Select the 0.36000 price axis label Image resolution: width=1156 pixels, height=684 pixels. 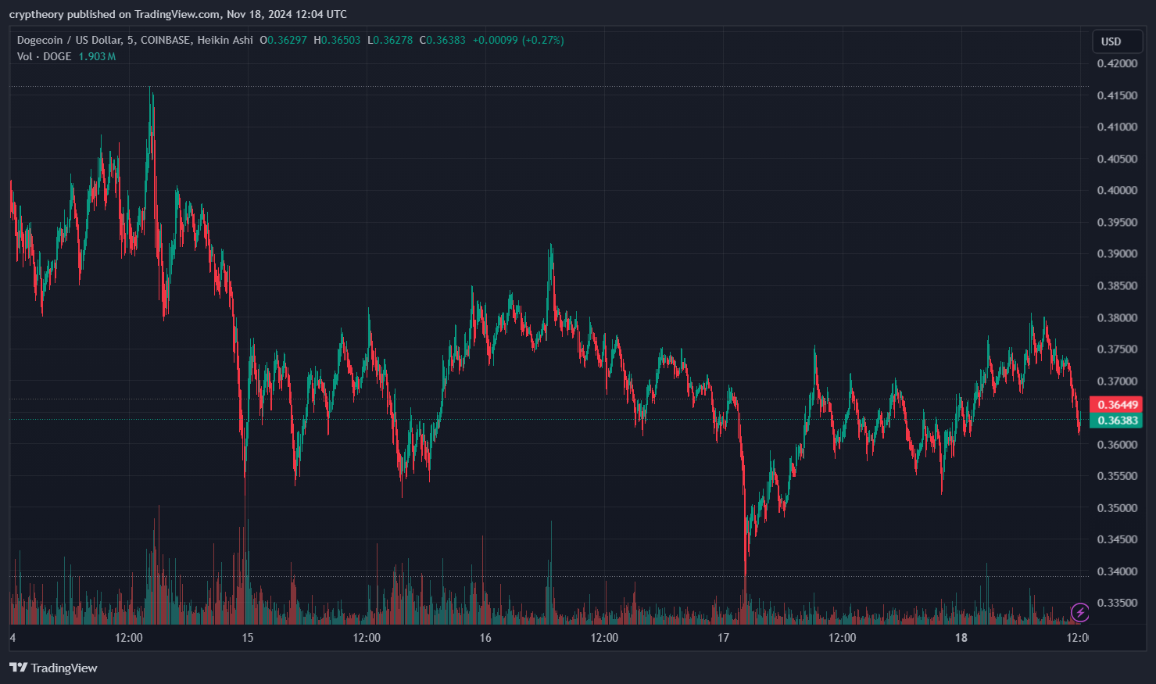coord(1117,444)
